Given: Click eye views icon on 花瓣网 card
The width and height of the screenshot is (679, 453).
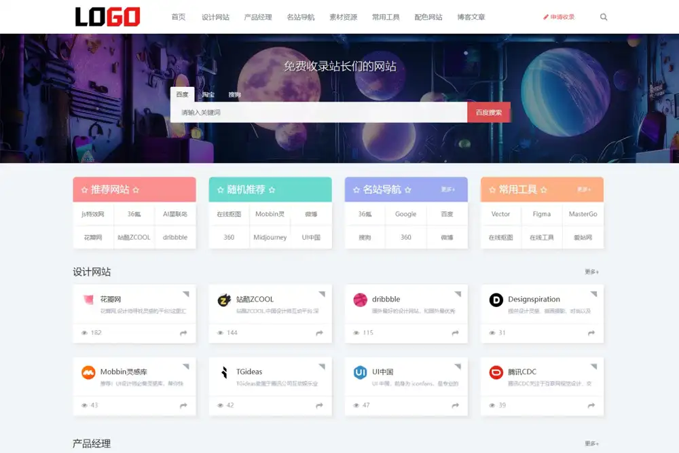Looking at the screenshot, I should (x=84, y=333).
